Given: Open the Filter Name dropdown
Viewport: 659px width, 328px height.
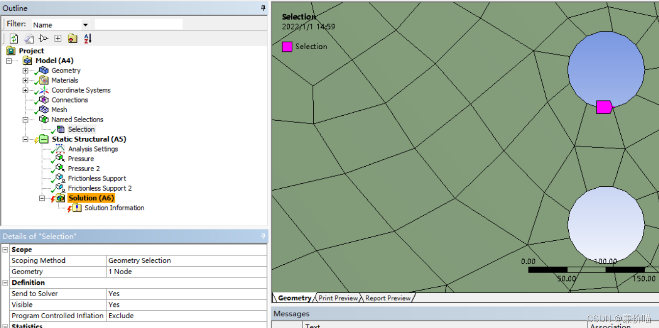Looking at the screenshot, I should tap(85, 25).
